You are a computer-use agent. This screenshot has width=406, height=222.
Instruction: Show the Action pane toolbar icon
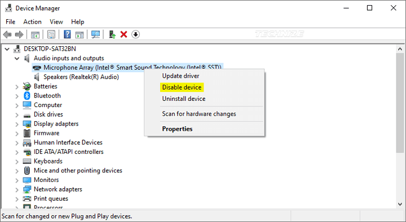80,34
